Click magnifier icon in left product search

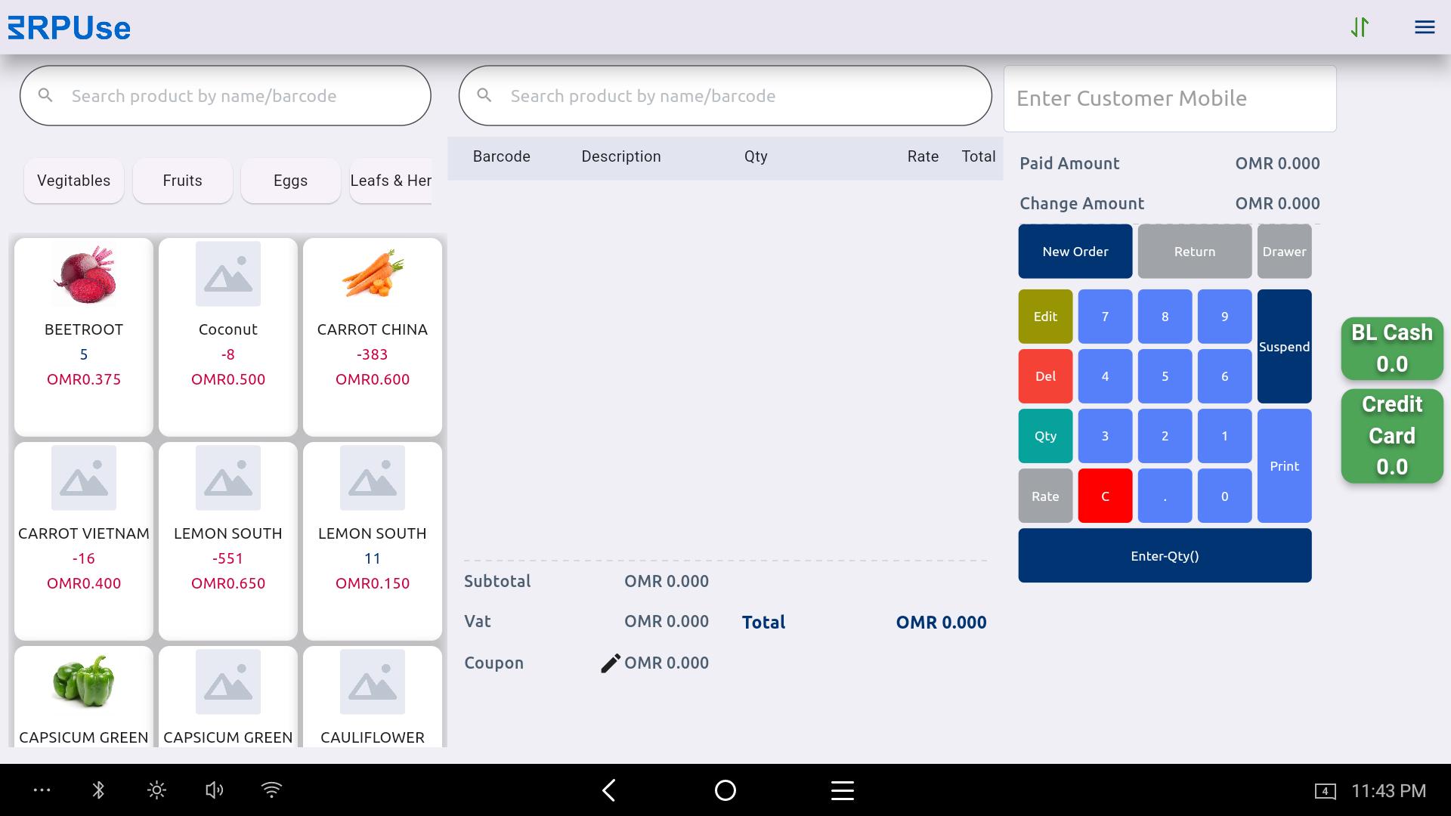(x=45, y=96)
